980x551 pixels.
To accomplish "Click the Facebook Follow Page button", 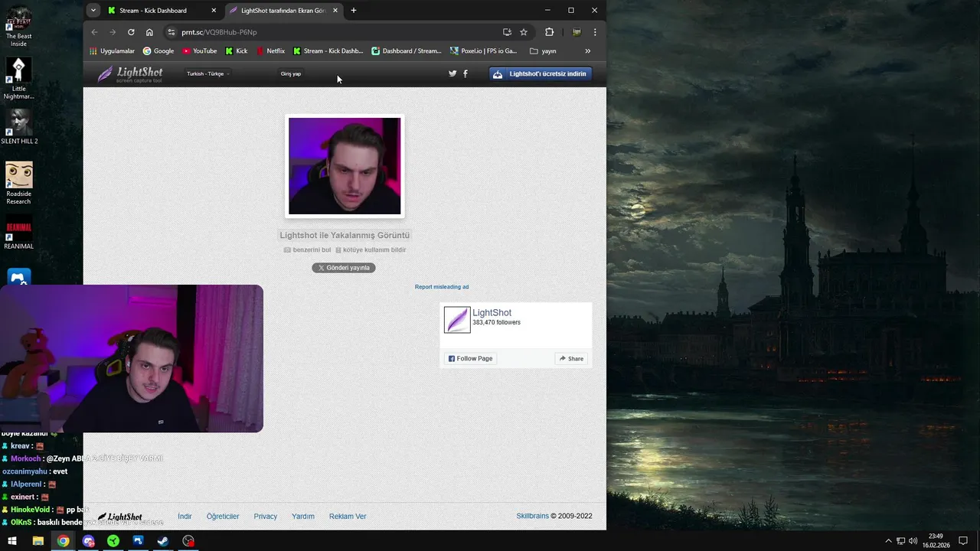I will (x=470, y=358).
